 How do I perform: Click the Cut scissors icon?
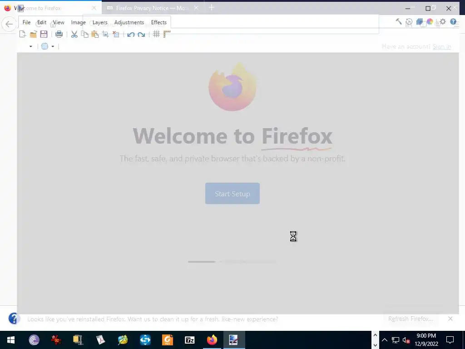[x=74, y=34]
